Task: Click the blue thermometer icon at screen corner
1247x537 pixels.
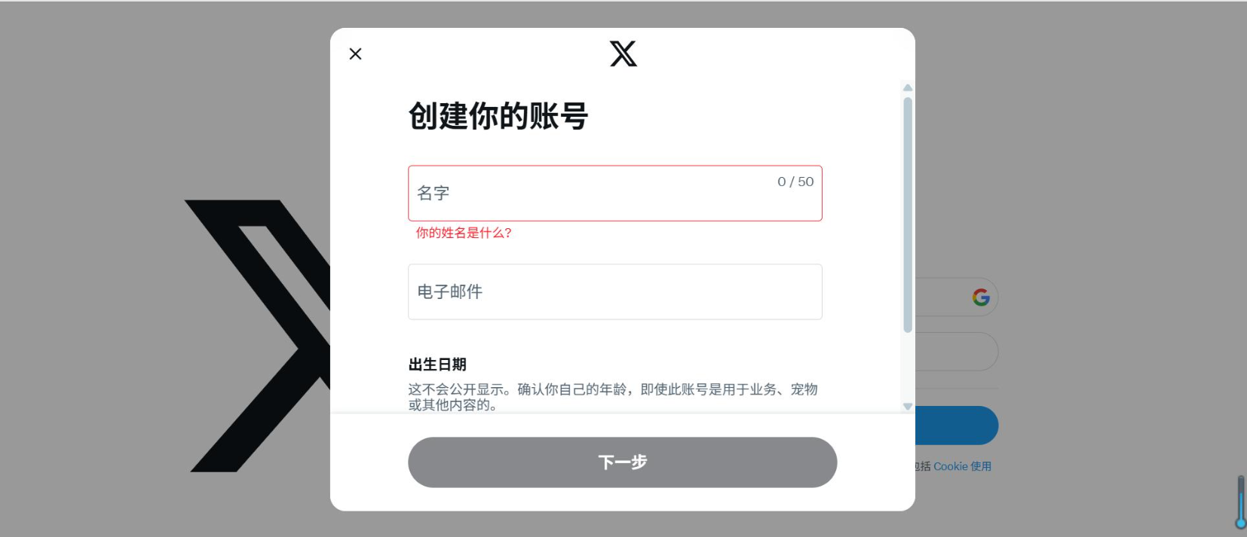Action: click(x=1240, y=503)
